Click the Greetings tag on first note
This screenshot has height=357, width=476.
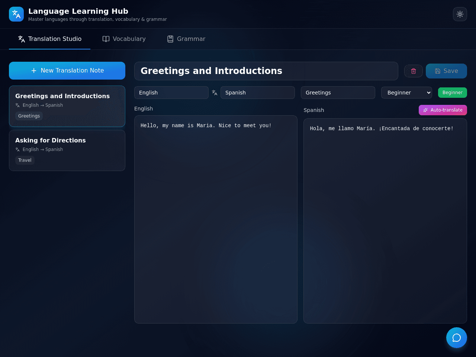tap(29, 116)
